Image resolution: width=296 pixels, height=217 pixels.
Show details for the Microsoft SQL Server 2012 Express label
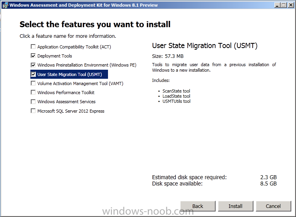(x=71, y=111)
